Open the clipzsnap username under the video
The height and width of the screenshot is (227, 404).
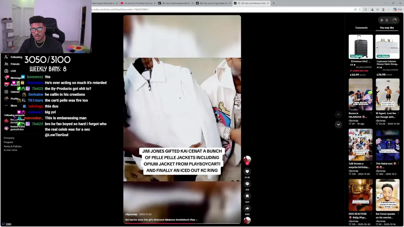pos(131,214)
